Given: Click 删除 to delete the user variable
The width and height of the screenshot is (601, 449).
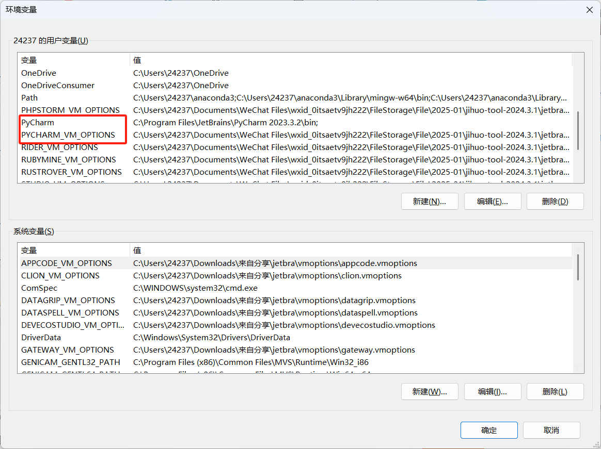Looking at the screenshot, I should click(555, 201).
